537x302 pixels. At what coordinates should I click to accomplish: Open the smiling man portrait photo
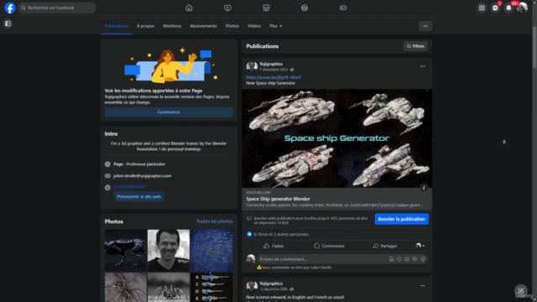pos(169,250)
